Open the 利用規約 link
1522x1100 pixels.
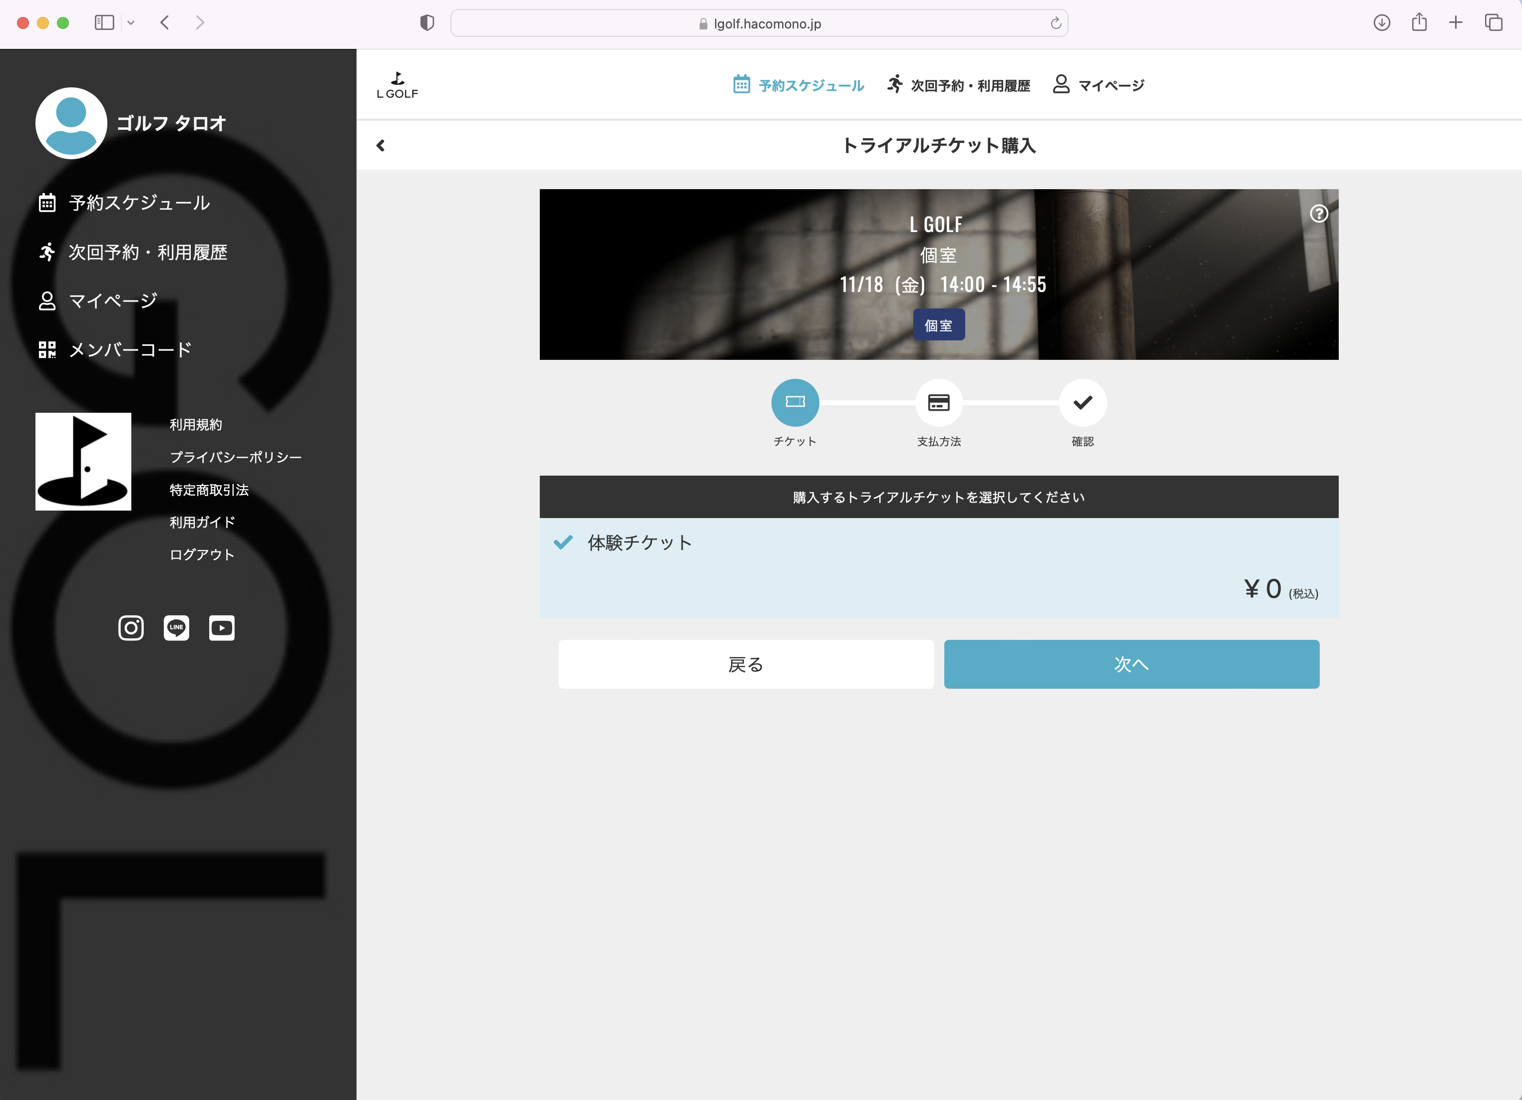(195, 425)
